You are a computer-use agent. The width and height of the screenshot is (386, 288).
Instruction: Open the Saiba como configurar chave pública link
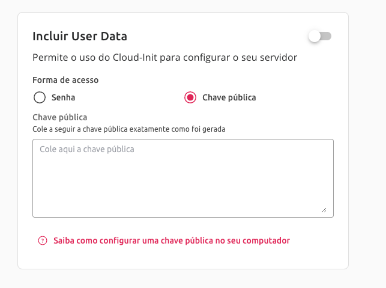pos(172,241)
